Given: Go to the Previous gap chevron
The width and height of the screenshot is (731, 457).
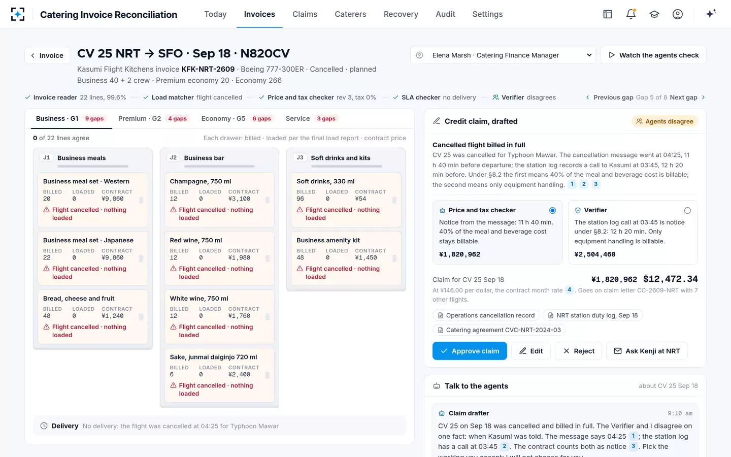Looking at the screenshot, I should [x=588, y=97].
